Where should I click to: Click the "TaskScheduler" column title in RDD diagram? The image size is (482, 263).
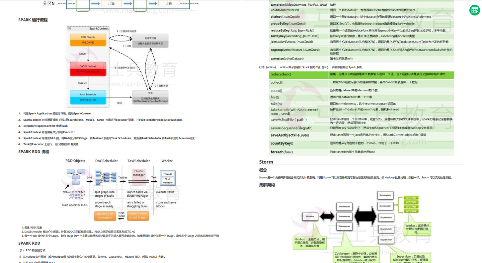(x=139, y=161)
